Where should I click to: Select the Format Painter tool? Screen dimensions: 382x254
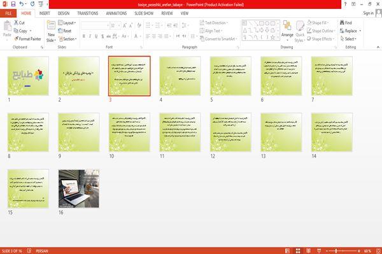click(27, 39)
